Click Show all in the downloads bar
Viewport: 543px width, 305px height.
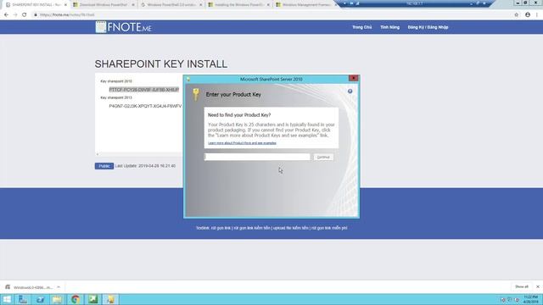pos(522,286)
